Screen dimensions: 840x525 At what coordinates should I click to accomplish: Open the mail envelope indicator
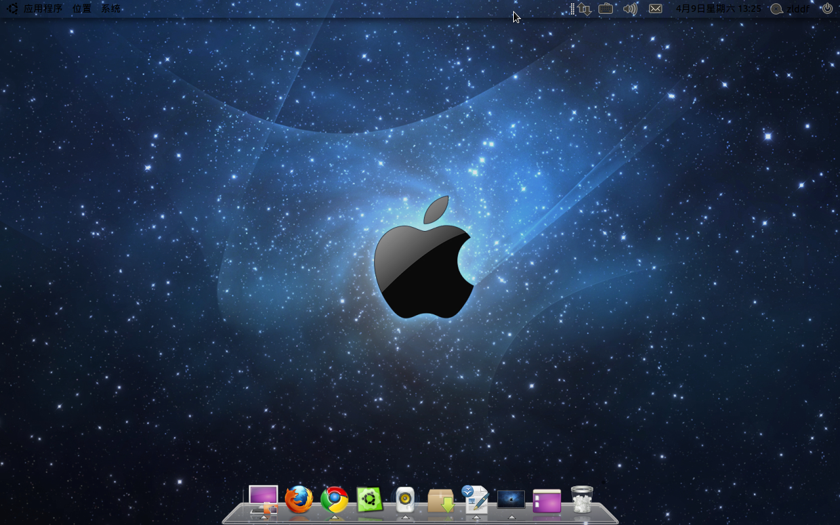click(656, 9)
